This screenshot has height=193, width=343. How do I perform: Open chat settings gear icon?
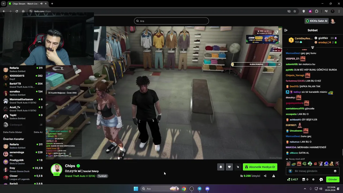(313, 179)
